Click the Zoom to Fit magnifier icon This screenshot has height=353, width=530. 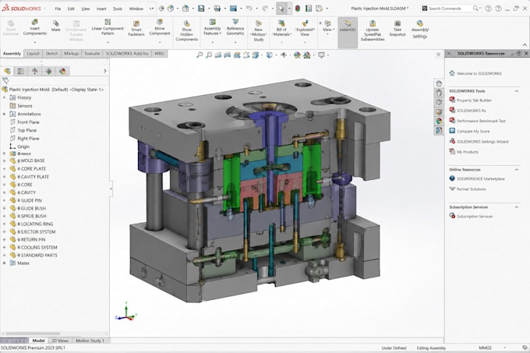click(200, 55)
